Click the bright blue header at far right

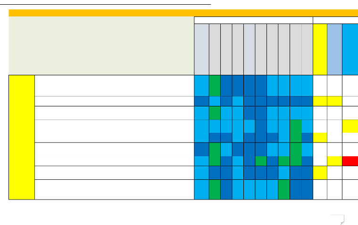(350, 49)
